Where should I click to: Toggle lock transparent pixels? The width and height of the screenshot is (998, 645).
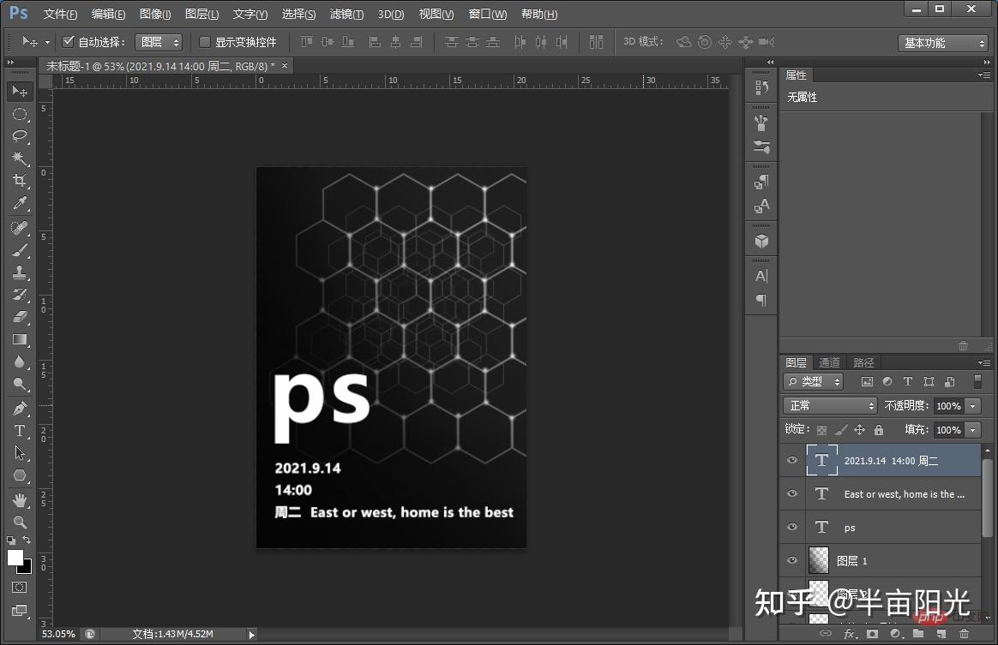point(821,430)
